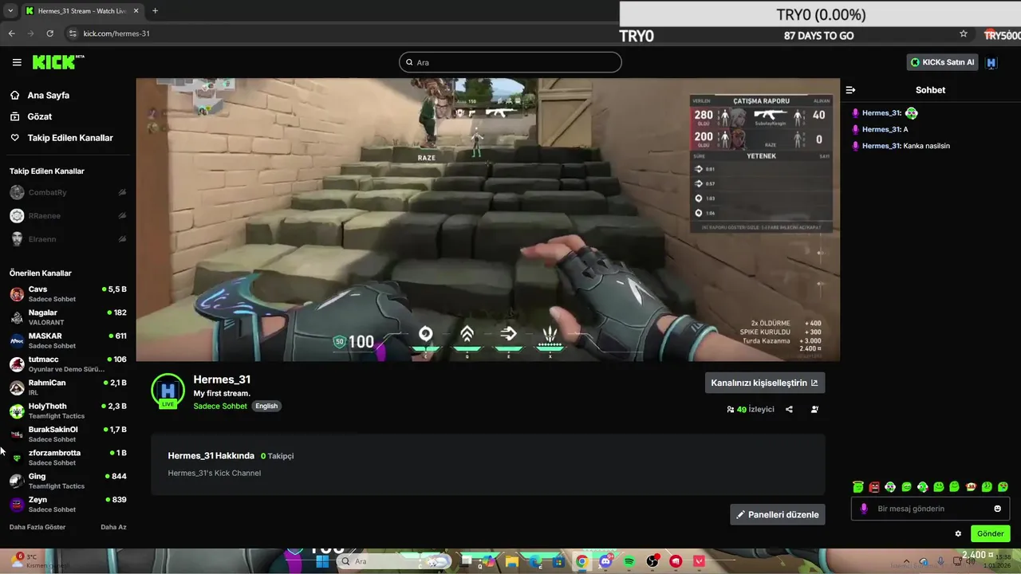
Task: Click the Hermes_31 channel avatar with LIVE badge
Action: [168, 391]
